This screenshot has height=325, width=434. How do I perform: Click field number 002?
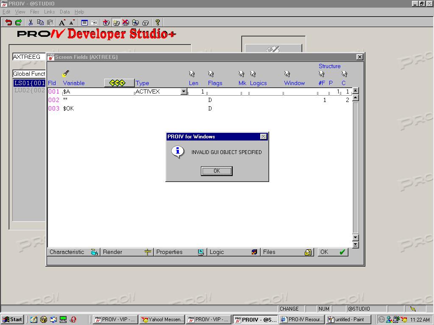pyautogui.click(x=54, y=100)
